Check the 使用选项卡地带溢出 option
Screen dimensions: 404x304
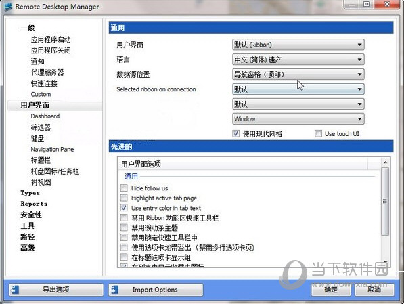click(x=124, y=247)
